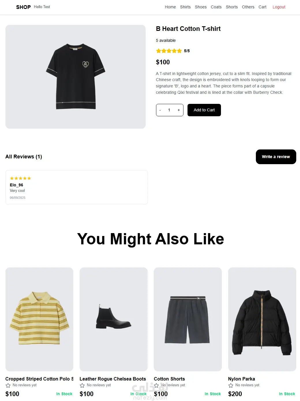Screen dimensions: 300x401
Task: Open the Home menu item
Action: coord(170,7)
